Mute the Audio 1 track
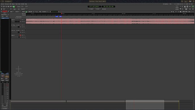This screenshot has width=195, height=110. (x=22, y=20)
